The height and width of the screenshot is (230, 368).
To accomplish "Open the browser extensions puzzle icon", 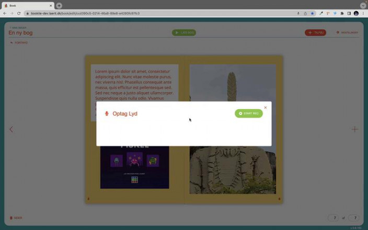I will (342, 13).
